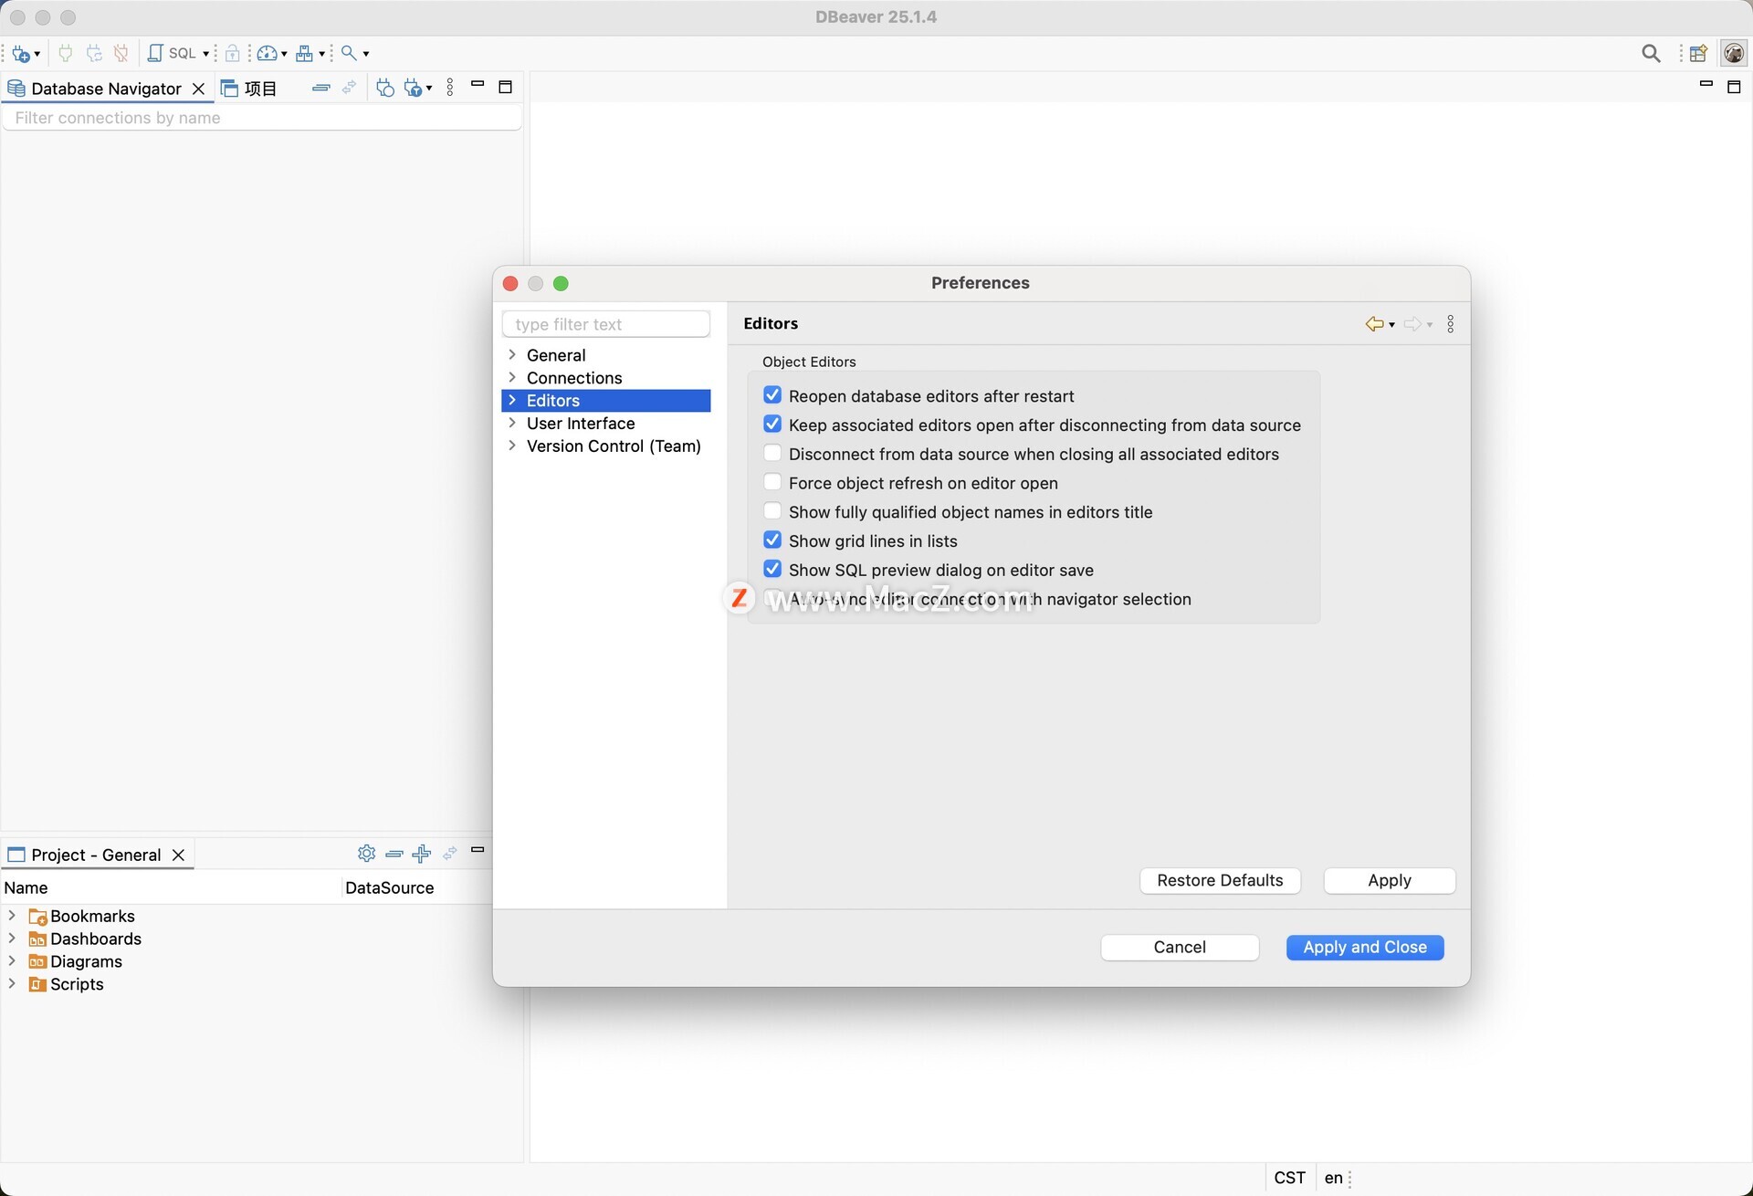Expand the Bookmarks folder
The width and height of the screenshot is (1753, 1196).
pos(12,915)
